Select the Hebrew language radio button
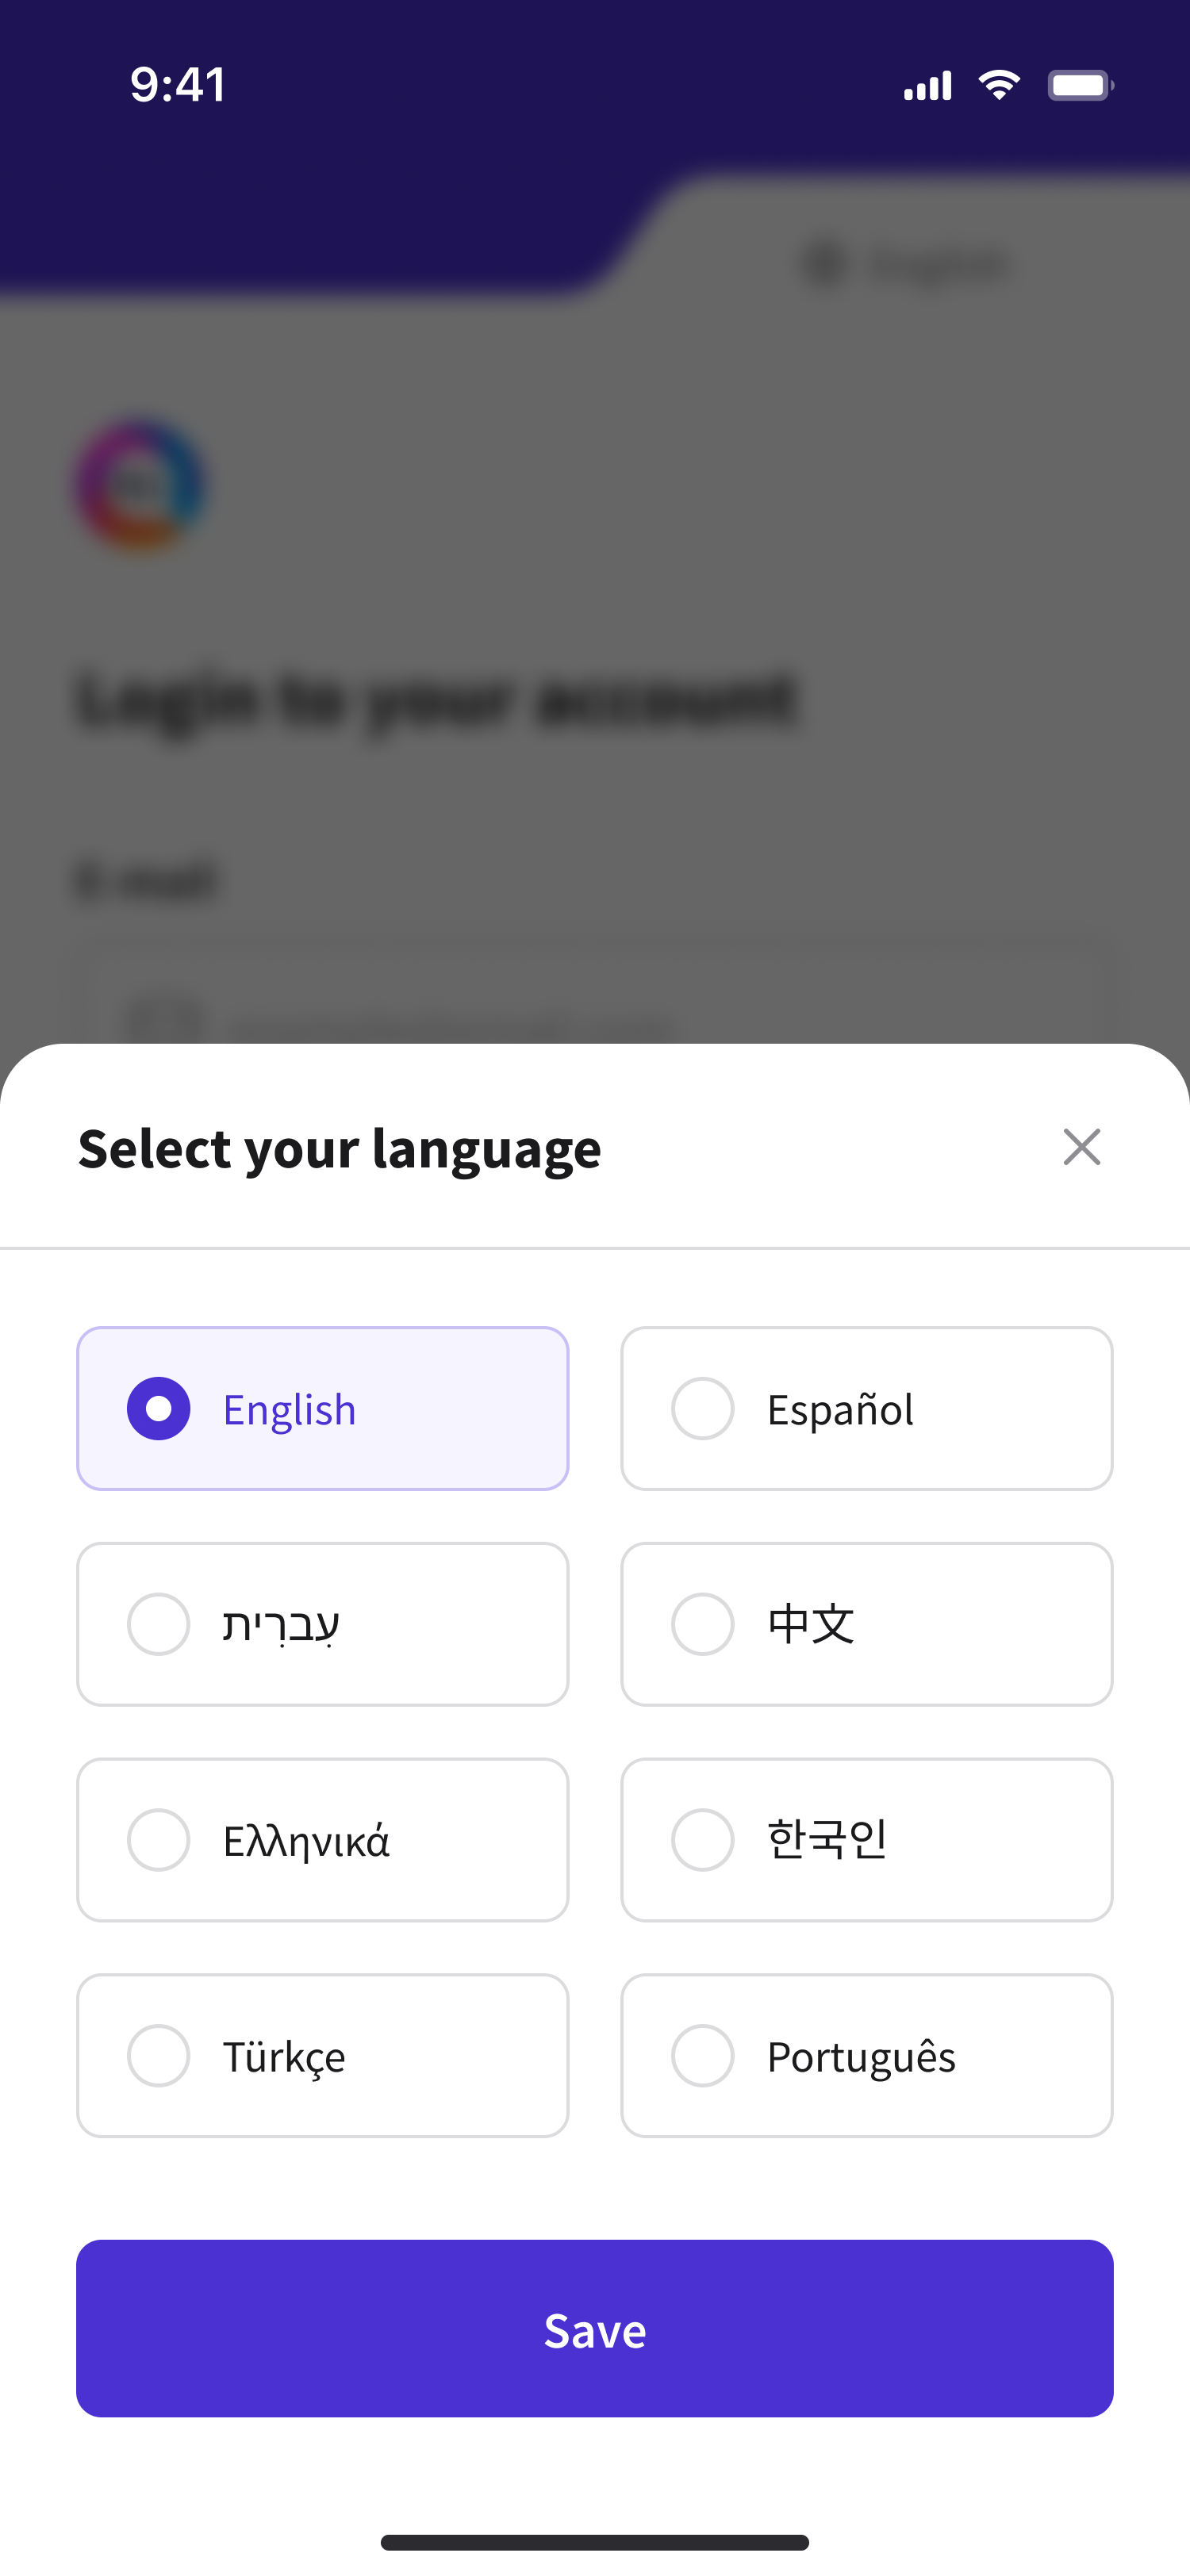Viewport: 1190px width, 2576px height. pos(159,1624)
